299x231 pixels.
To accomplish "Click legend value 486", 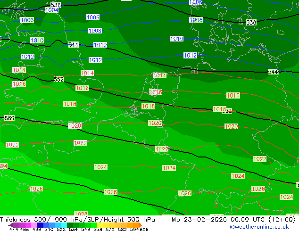I will [25, 229].
